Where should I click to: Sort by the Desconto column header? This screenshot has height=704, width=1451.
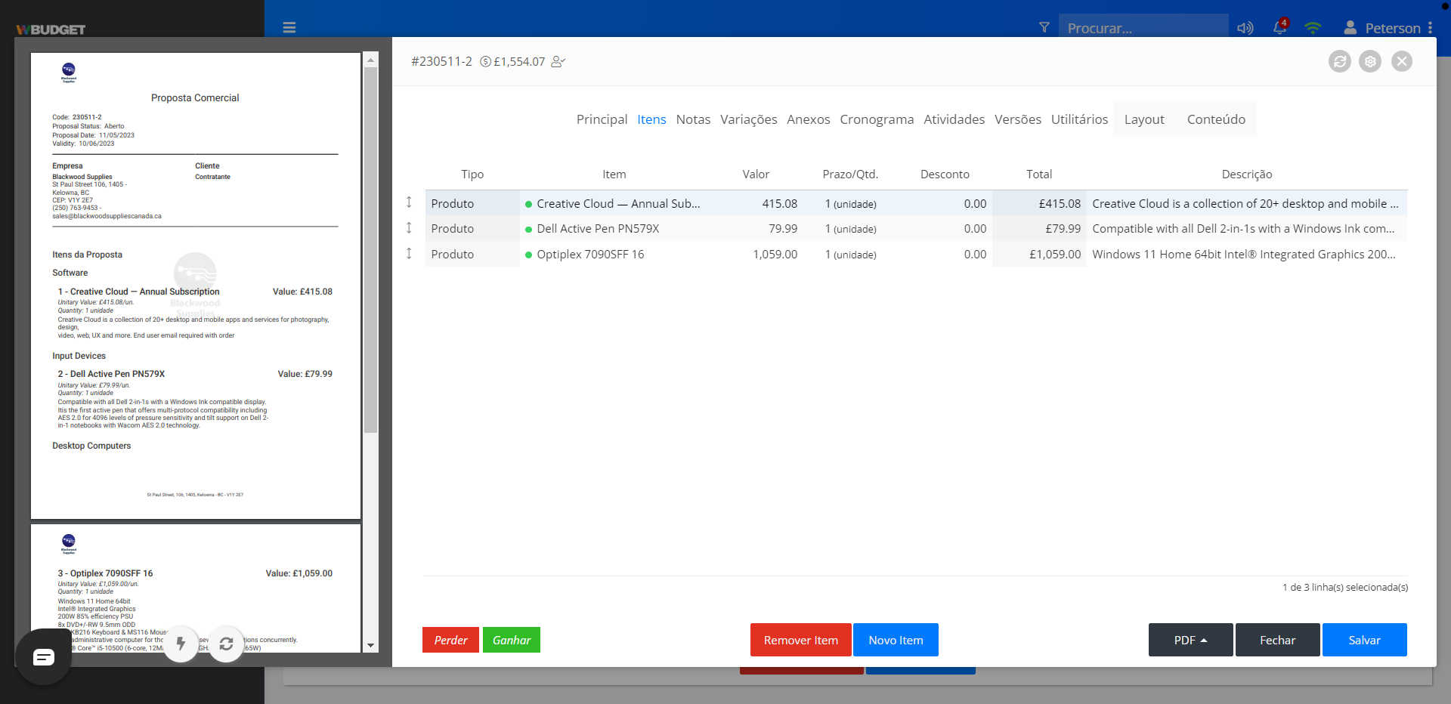coord(945,174)
